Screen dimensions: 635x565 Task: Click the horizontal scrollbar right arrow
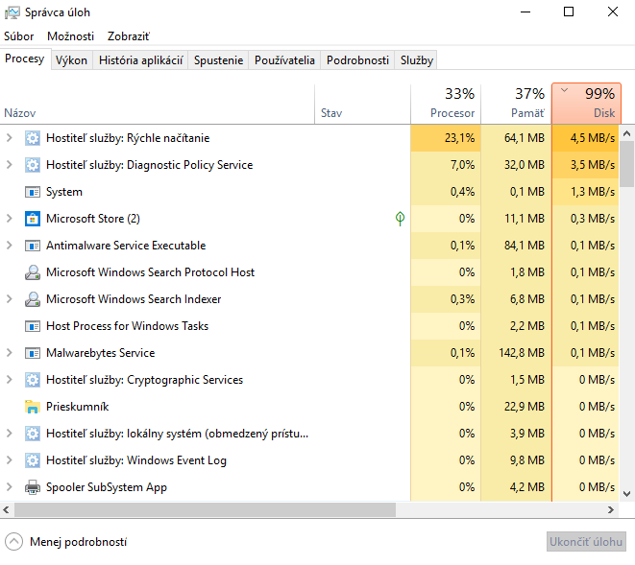(x=611, y=509)
